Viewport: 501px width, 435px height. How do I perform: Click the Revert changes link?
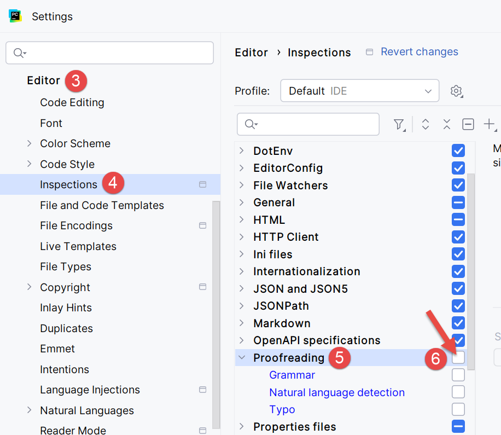point(419,52)
